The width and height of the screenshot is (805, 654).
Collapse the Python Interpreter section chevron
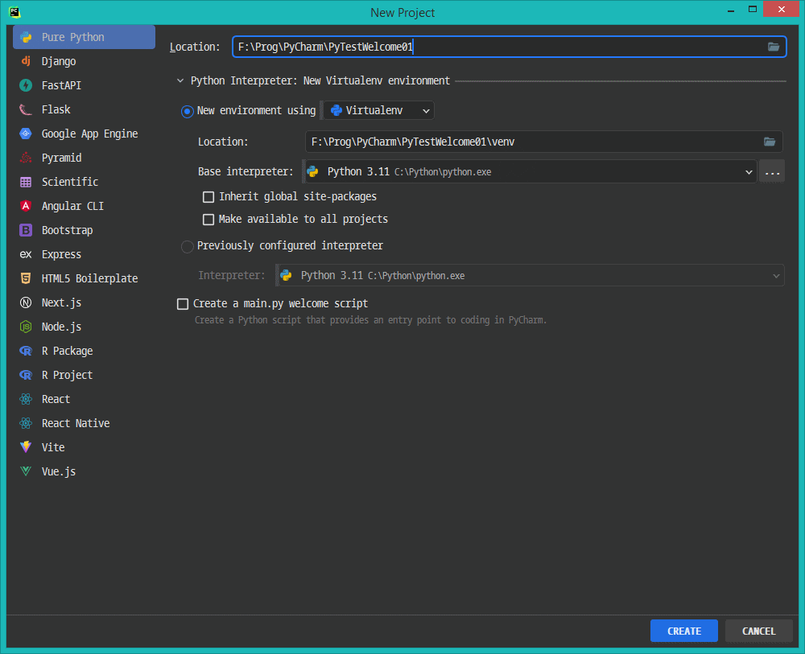[180, 80]
